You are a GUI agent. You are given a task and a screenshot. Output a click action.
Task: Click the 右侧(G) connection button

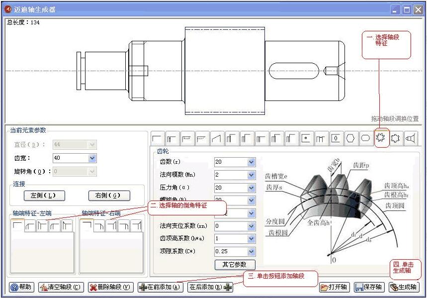109,196
